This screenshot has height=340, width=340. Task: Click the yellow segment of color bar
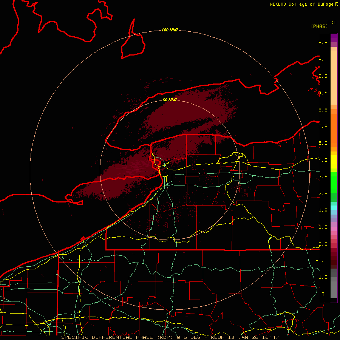coord(334,162)
